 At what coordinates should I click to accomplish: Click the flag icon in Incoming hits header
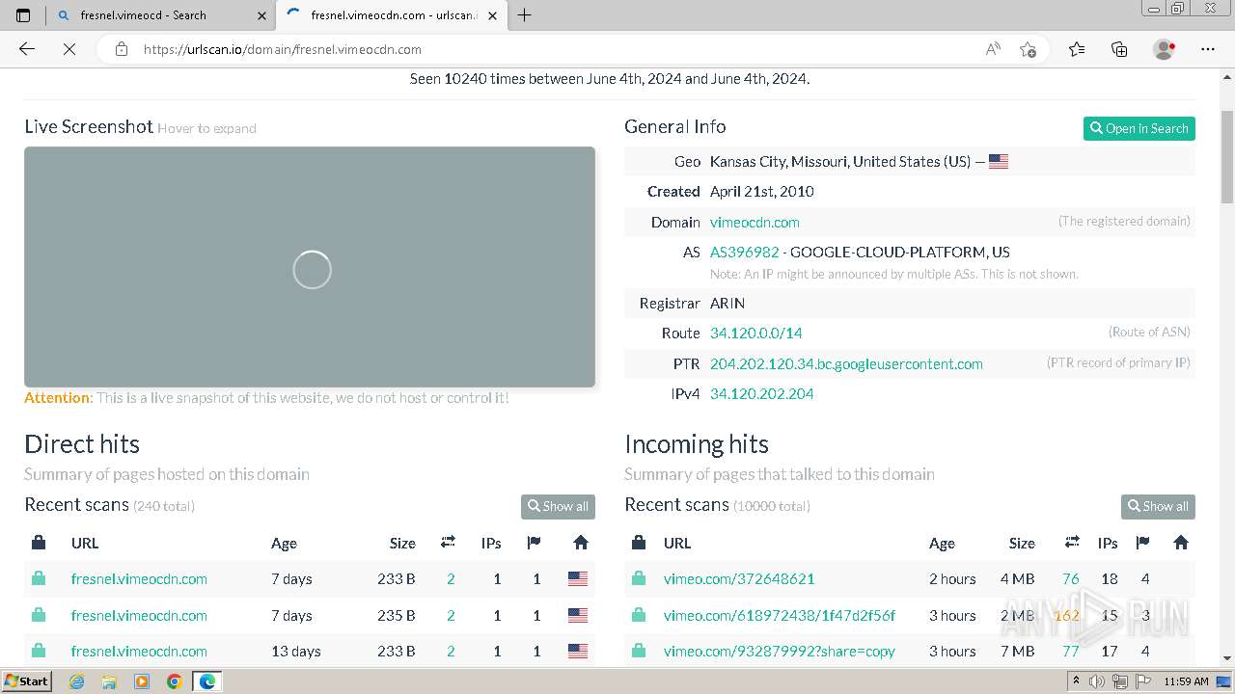tap(1142, 543)
